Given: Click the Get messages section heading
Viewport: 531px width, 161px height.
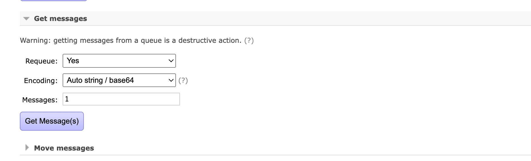Looking at the screenshot, I should pos(60,19).
